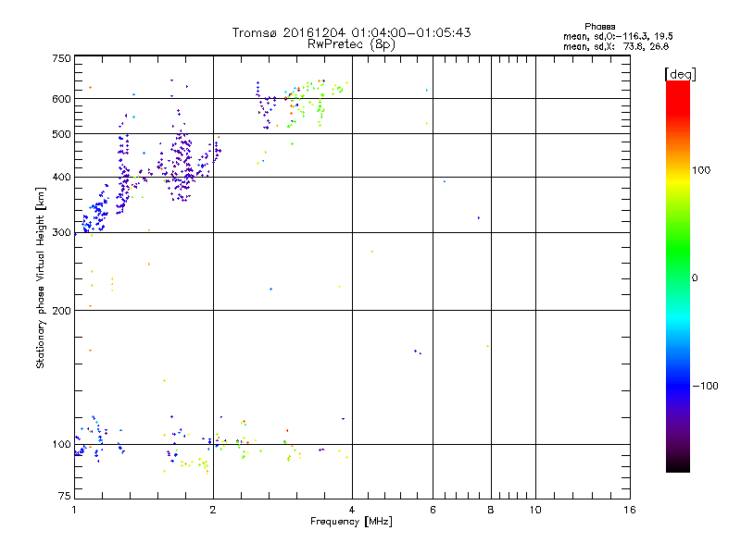The height and width of the screenshot is (555, 741).
Task: Click the "75" height axis label
Action: tap(65, 496)
